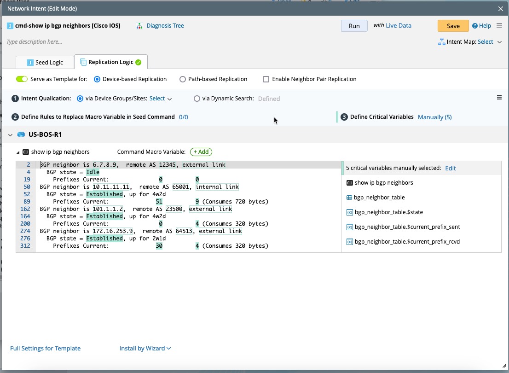Click the bgp_neighbor_table.$state variable icon
The image size is (509, 373).
click(349, 212)
